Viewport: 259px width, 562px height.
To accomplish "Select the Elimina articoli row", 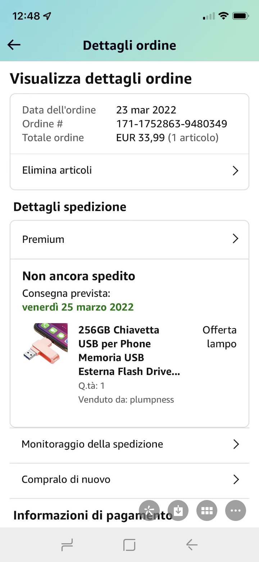I will pos(129,171).
